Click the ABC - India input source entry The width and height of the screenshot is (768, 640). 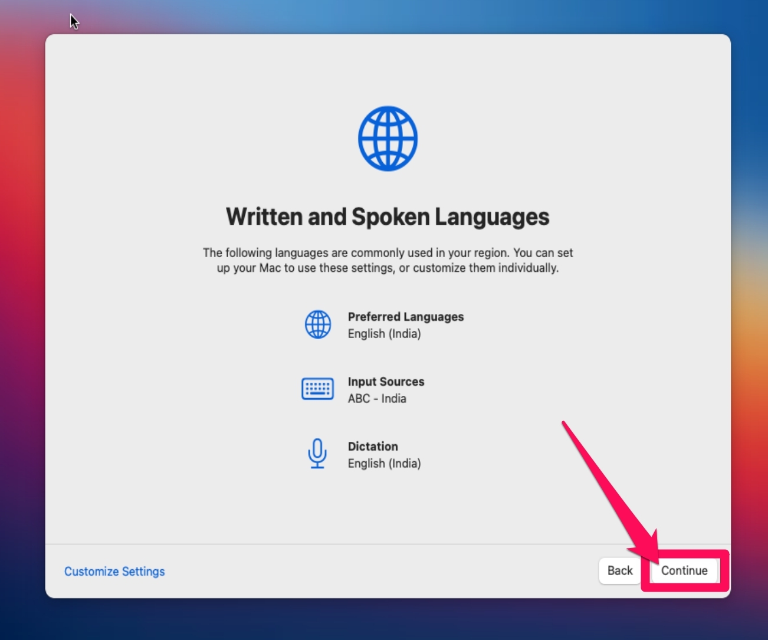point(378,398)
